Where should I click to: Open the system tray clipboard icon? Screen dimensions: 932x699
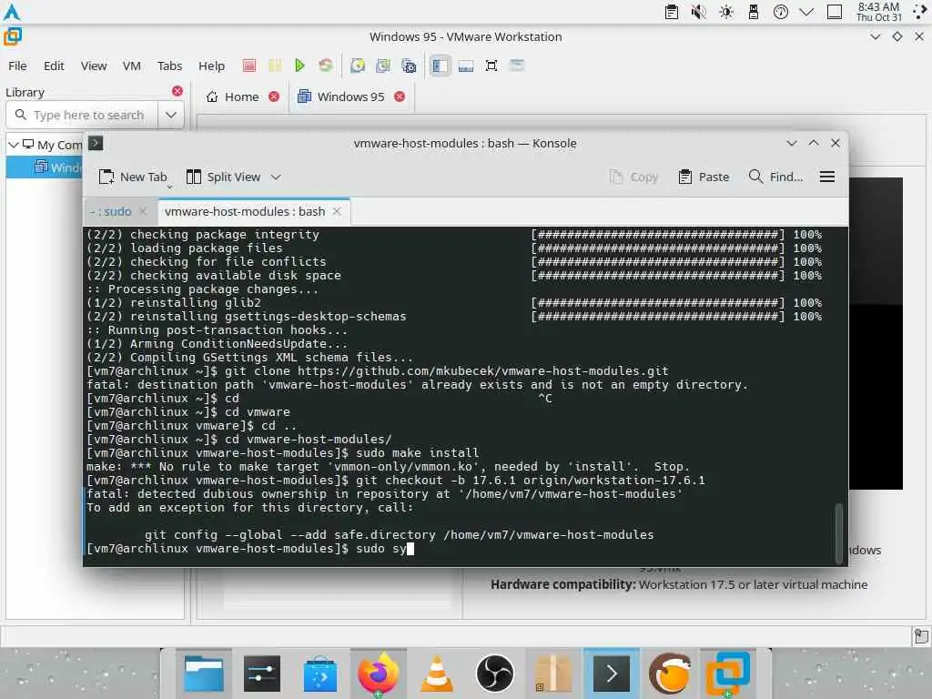point(672,12)
